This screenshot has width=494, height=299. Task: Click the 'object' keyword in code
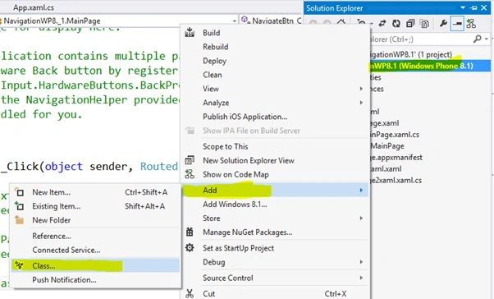coord(64,167)
